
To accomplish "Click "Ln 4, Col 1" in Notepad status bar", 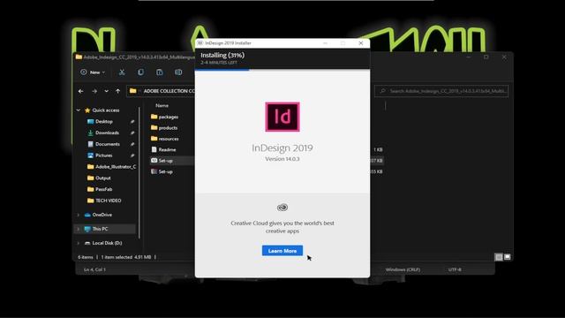I will [94, 269].
